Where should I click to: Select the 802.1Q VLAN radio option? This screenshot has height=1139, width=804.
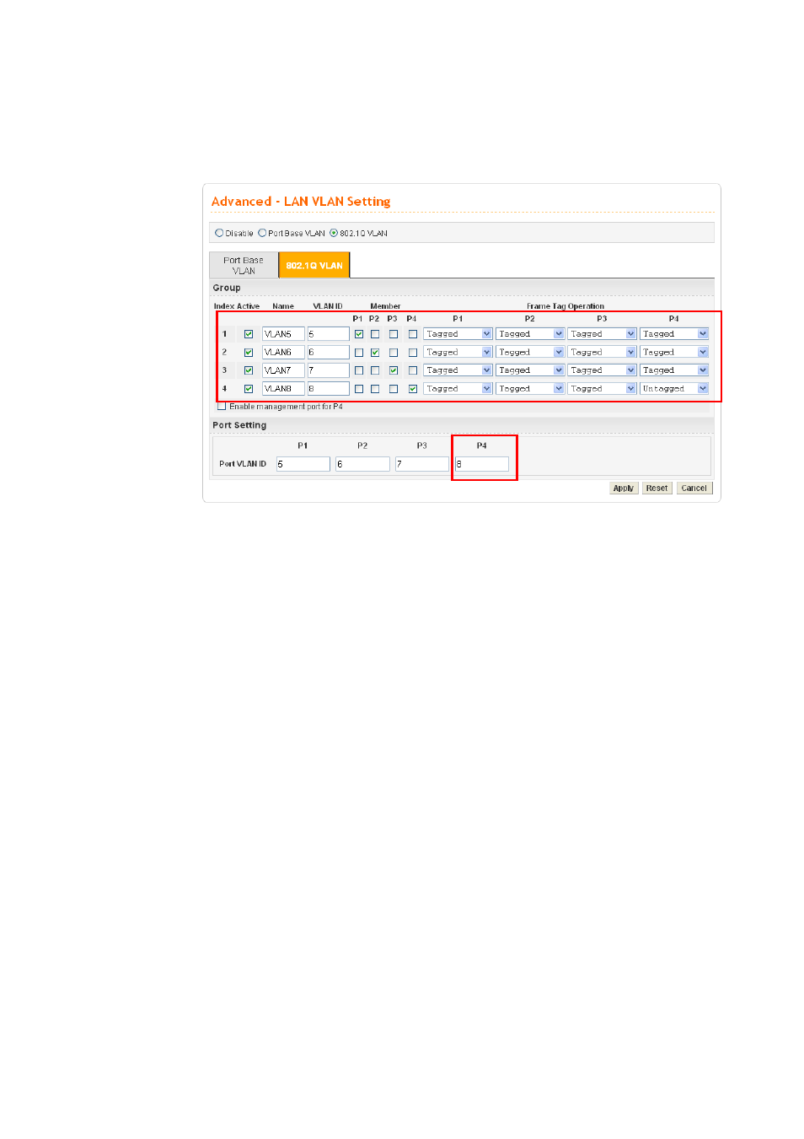pyautogui.click(x=334, y=233)
